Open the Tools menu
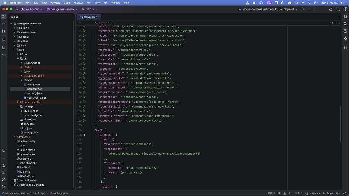Image resolution: width=349 pixels, height=196 pixels. [x=97, y=2]
